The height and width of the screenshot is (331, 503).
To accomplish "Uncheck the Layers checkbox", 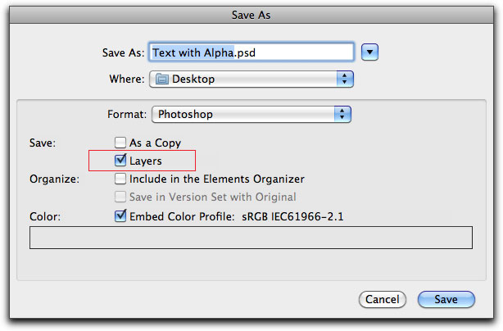I will pos(120,160).
